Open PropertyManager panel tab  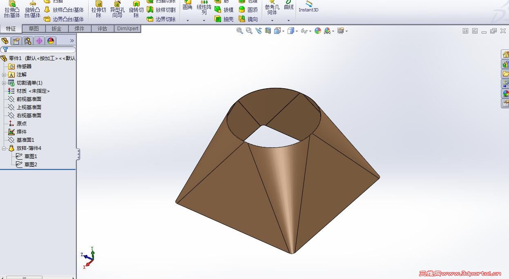pyautogui.click(x=16, y=41)
